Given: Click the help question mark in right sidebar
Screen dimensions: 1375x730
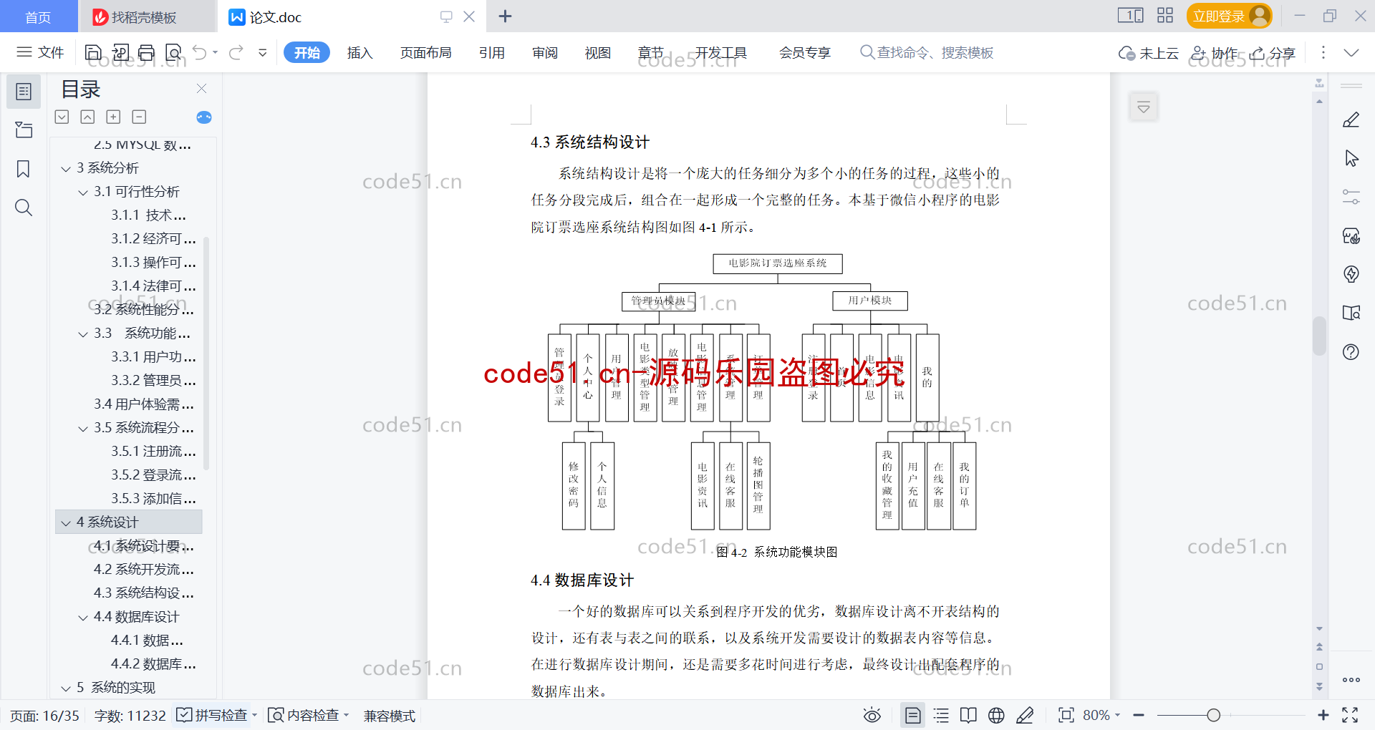Looking at the screenshot, I should (1351, 351).
